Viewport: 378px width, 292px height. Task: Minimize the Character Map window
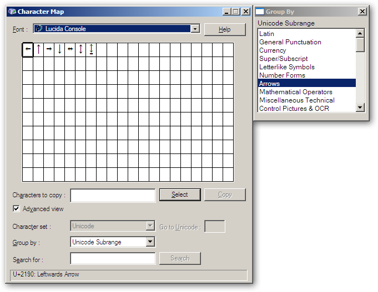(226, 11)
